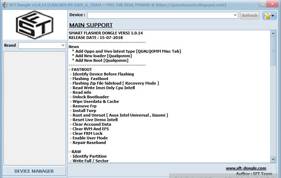
Task: Click 'Clear NVM And EFS' line
Action: coord(89,129)
